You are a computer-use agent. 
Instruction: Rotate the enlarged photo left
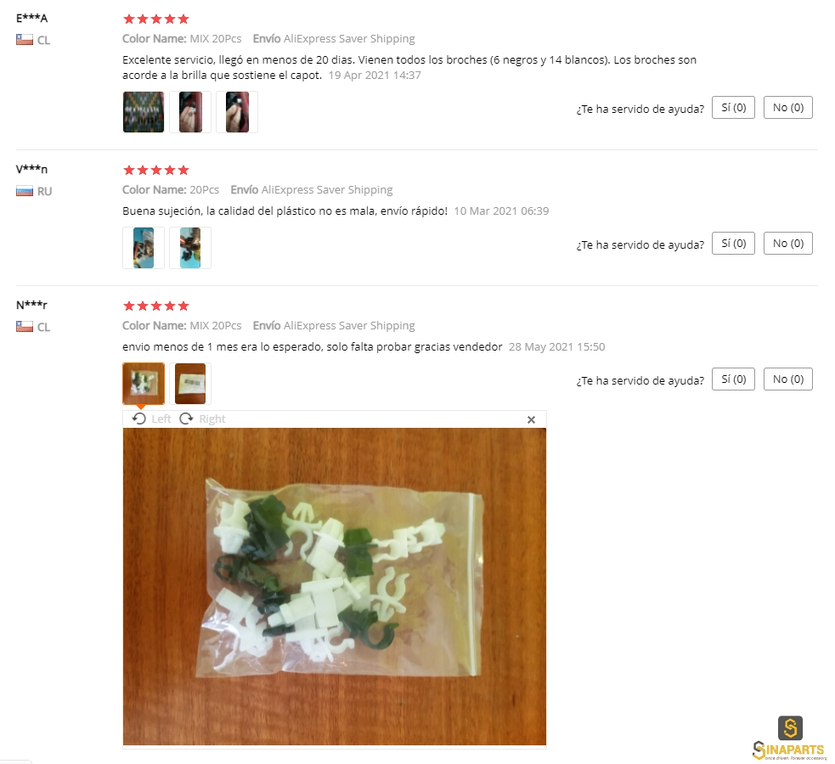tap(152, 419)
